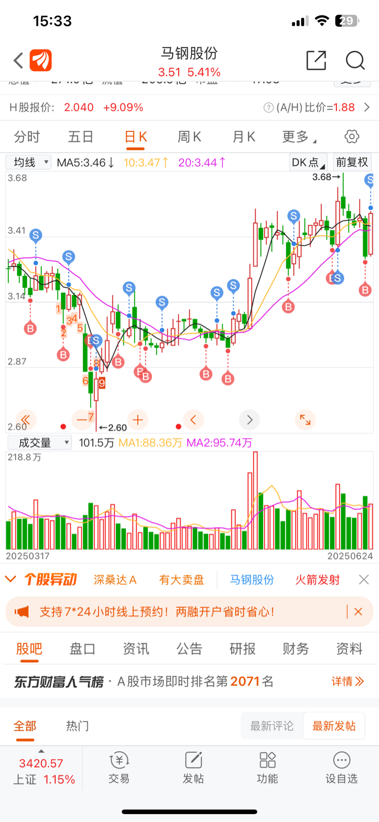Screen dimensions: 379x822
Task: Tap the S sell marker near 3.68 high
Action: tap(370, 180)
